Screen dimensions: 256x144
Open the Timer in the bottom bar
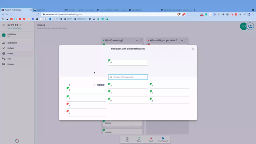139,139
